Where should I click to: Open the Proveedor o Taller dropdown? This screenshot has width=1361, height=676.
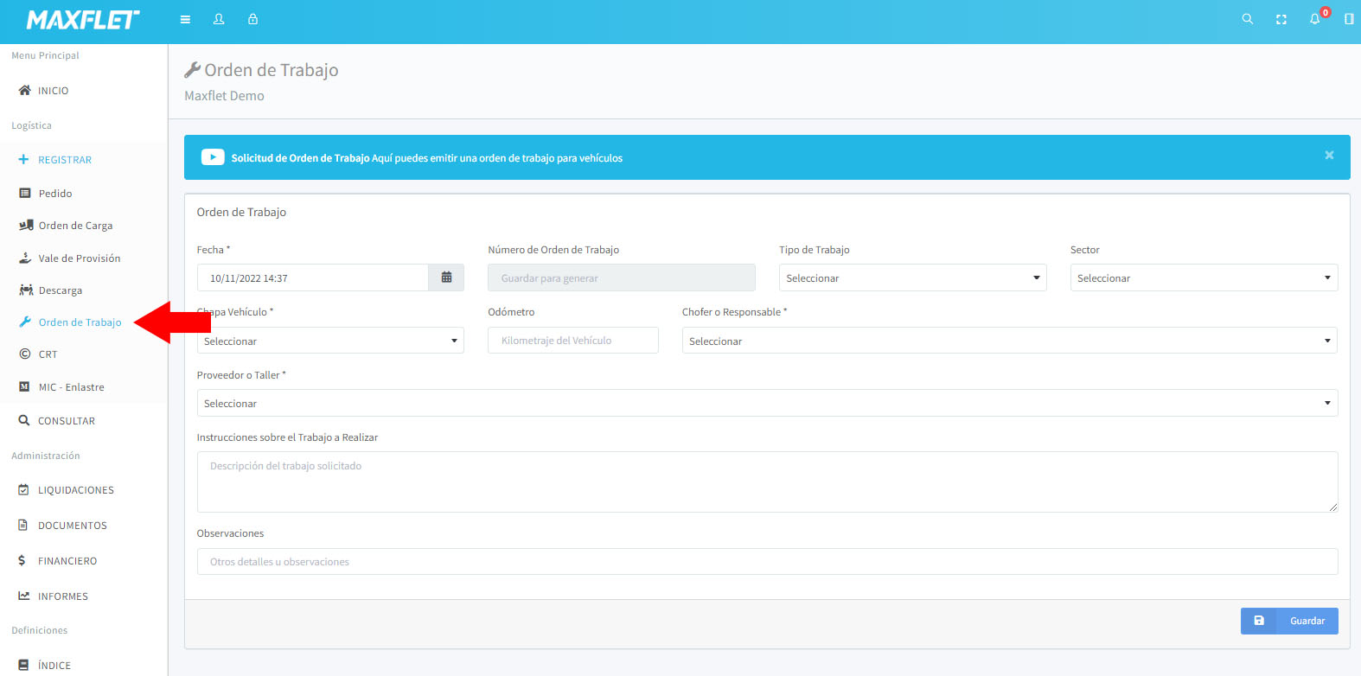pyautogui.click(x=766, y=403)
